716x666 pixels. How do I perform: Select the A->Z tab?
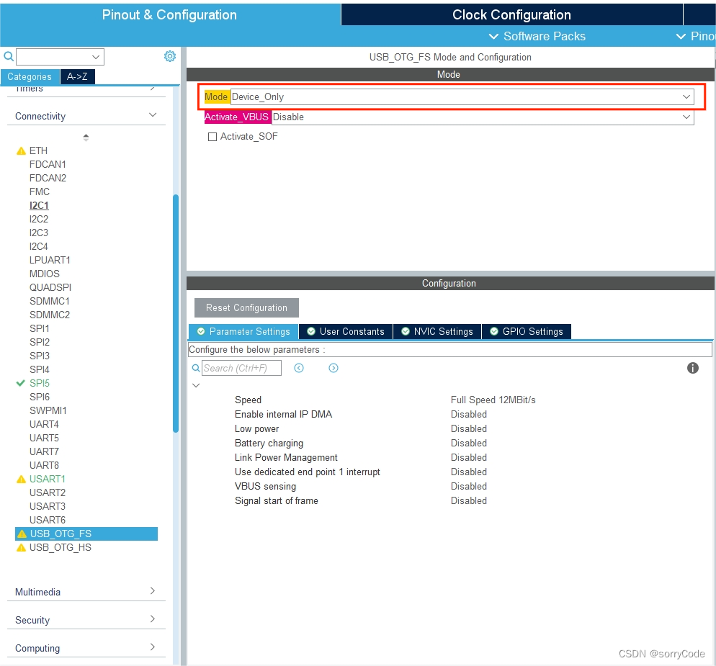click(x=77, y=77)
